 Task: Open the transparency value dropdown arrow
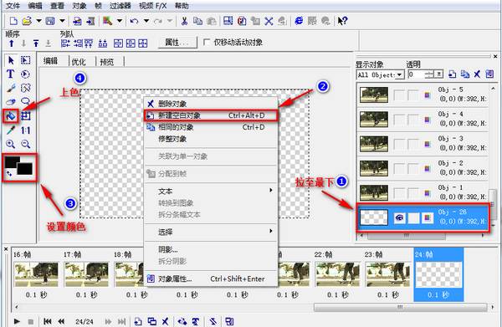click(439, 74)
